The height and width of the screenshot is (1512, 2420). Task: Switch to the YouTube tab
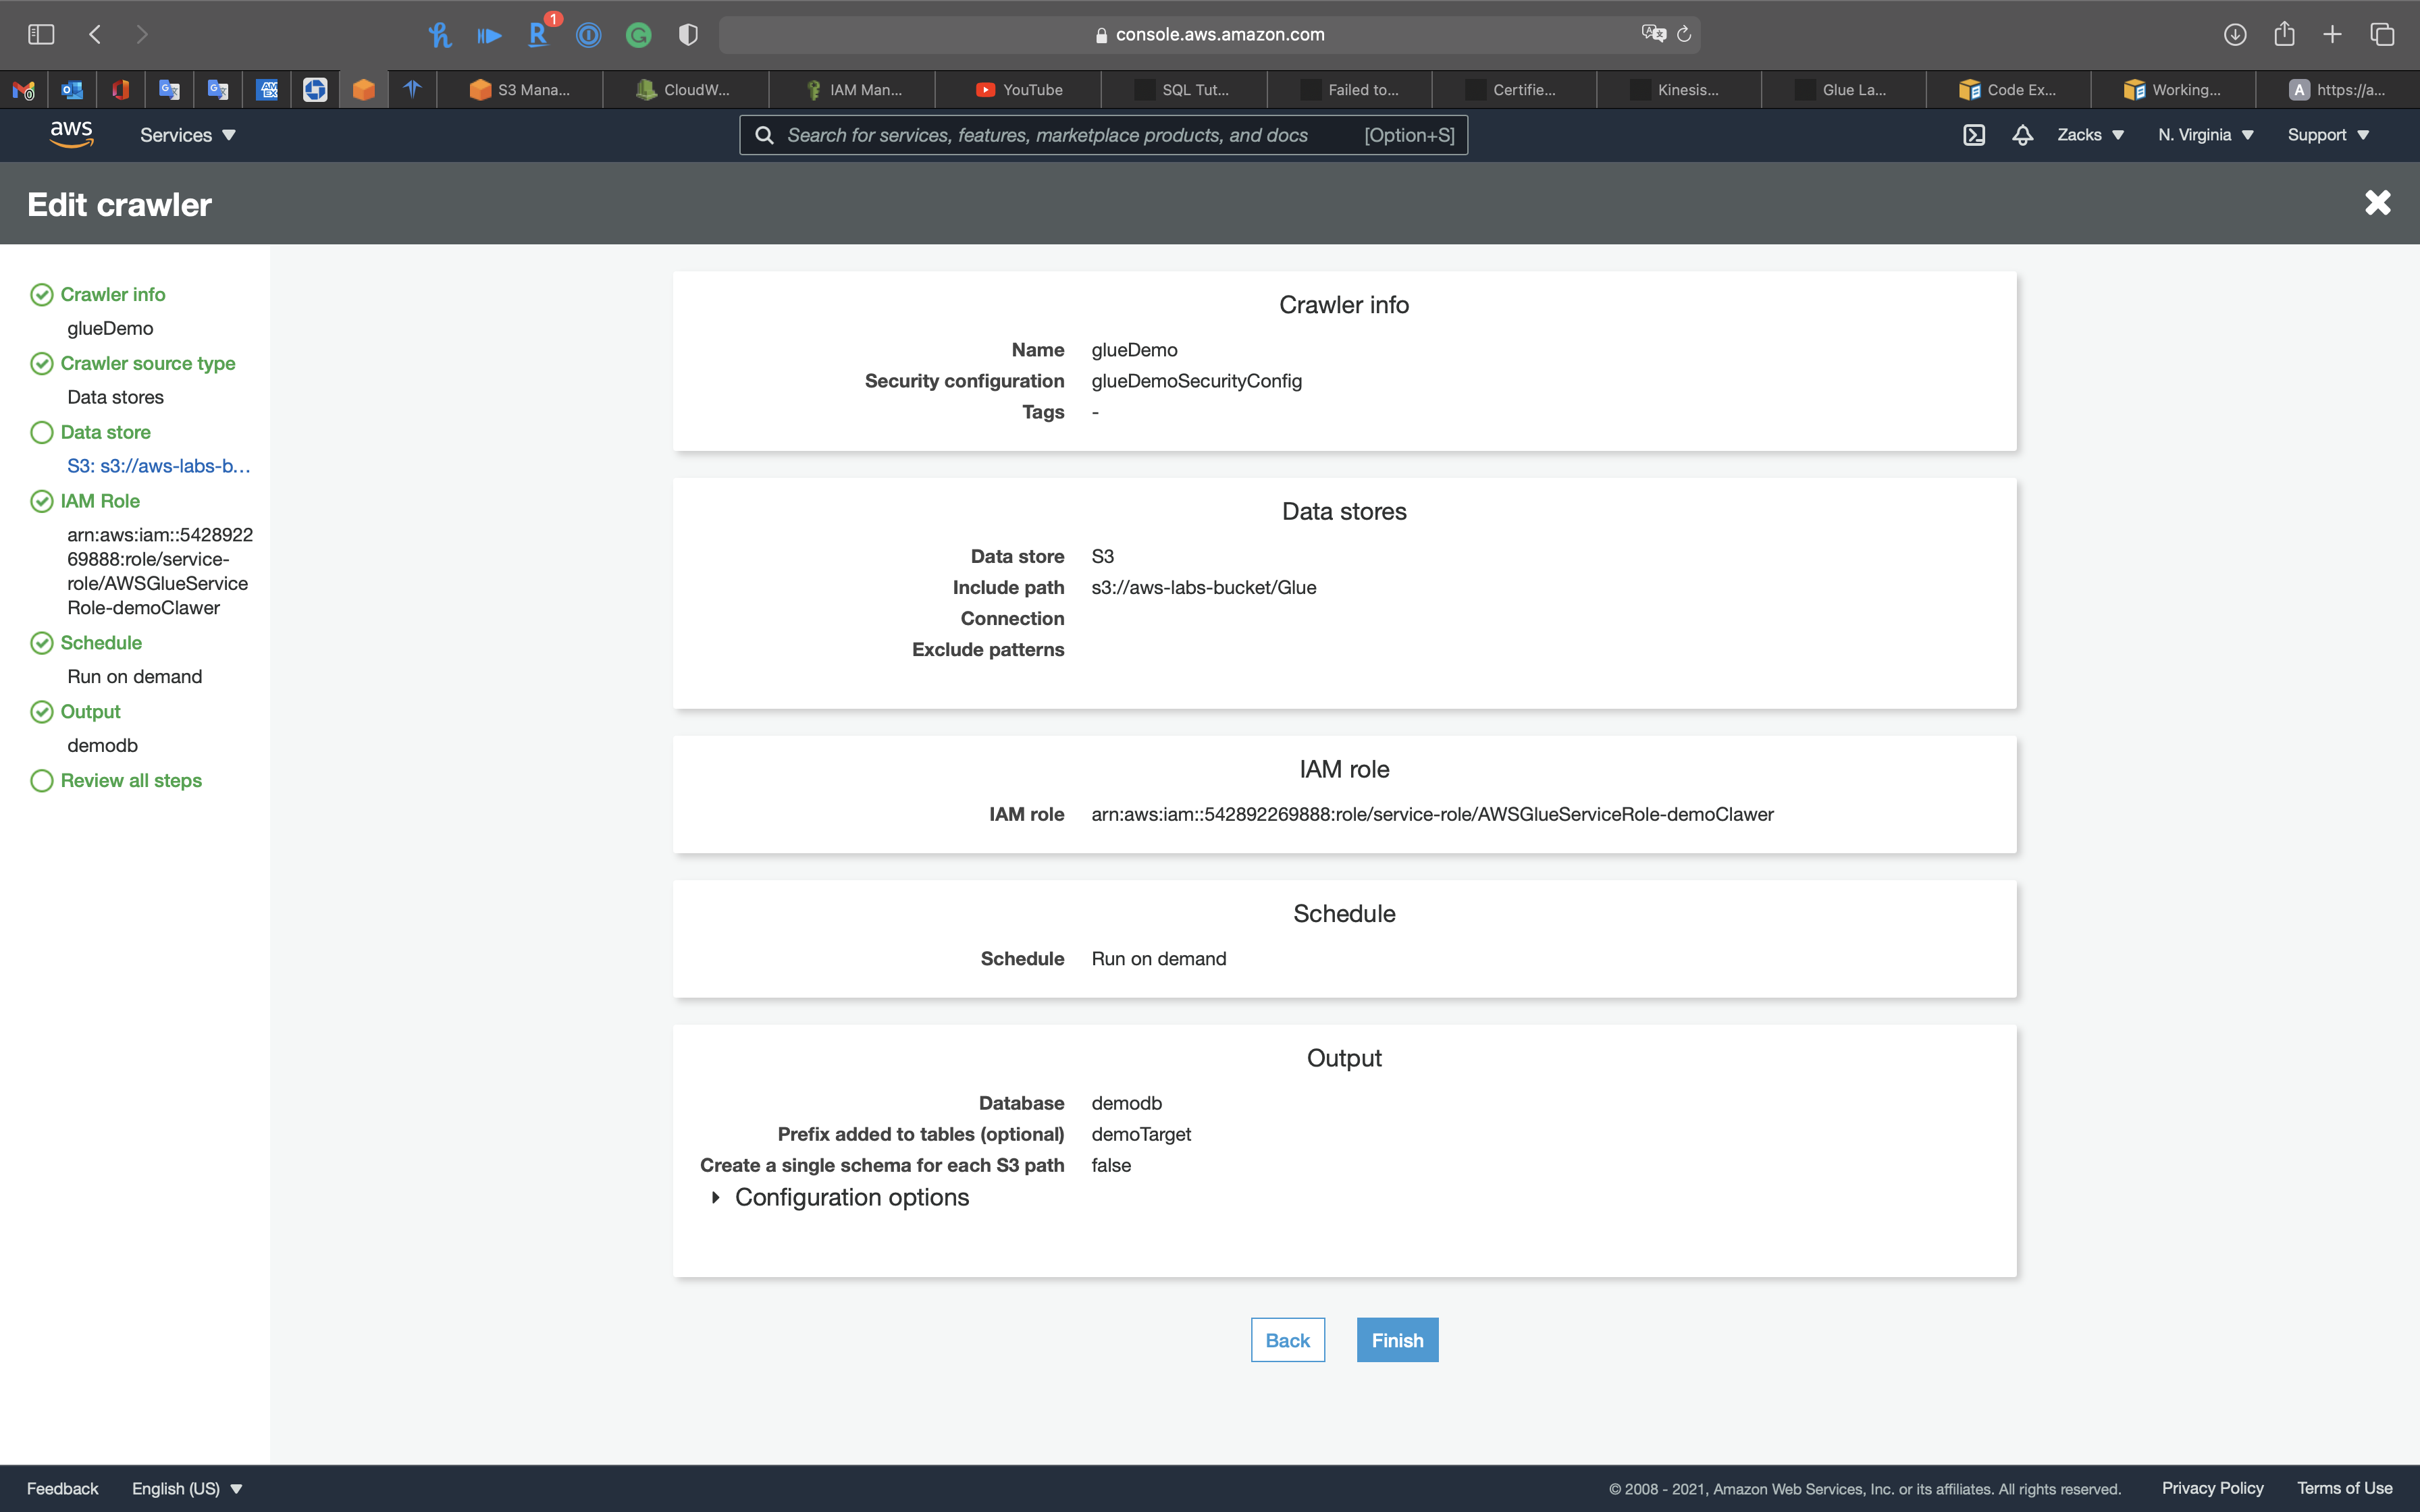(x=1019, y=90)
